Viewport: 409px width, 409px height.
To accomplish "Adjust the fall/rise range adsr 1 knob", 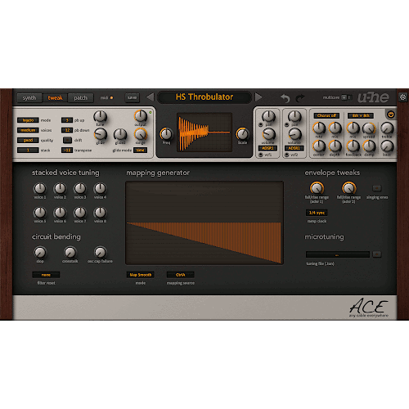I will (317, 188).
